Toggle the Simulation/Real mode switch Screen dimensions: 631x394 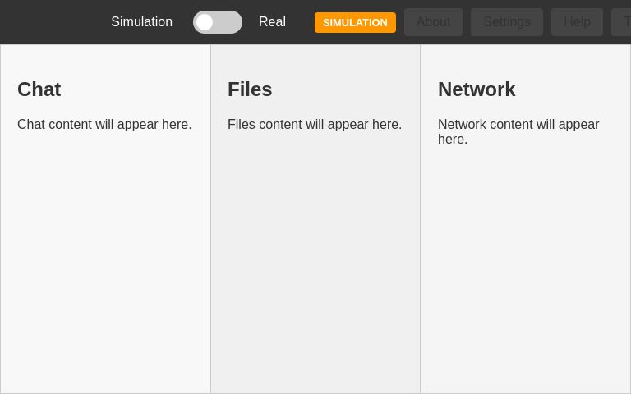[x=218, y=22]
